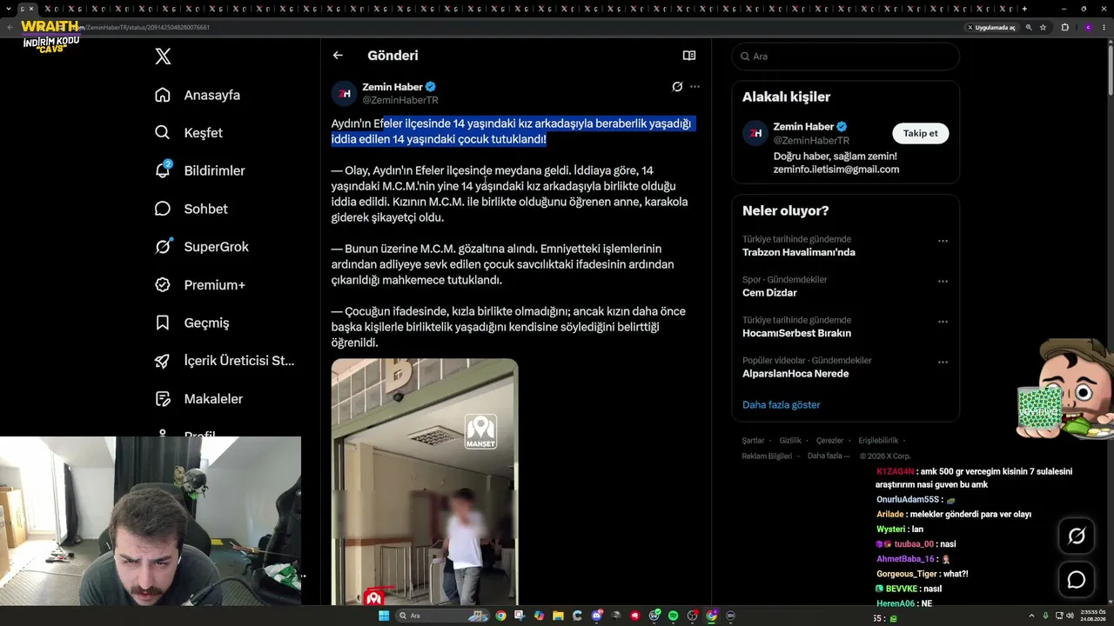Open the Cem Dizdar trend

click(x=769, y=293)
